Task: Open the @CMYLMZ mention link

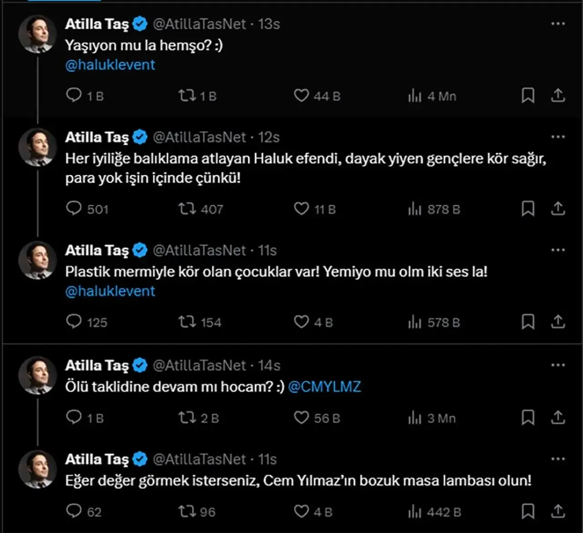Action: [x=324, y=386]
